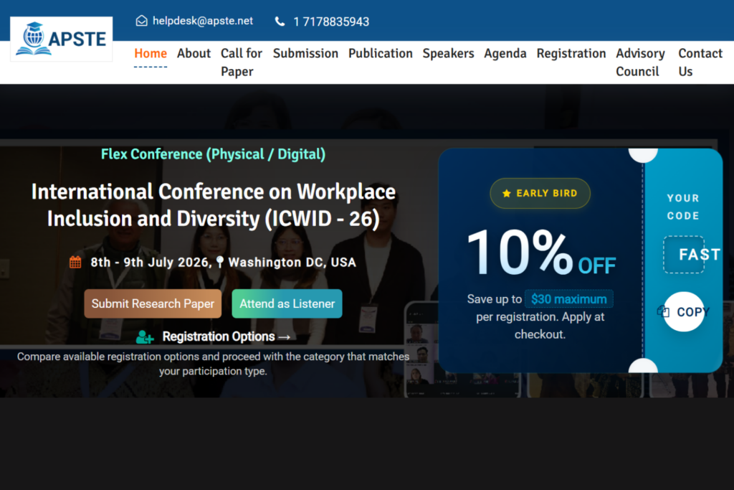Image resolution: width=734 pixels, height=490 pixels.
Task: Click the phone handset icon
Action: coord(280,22)
